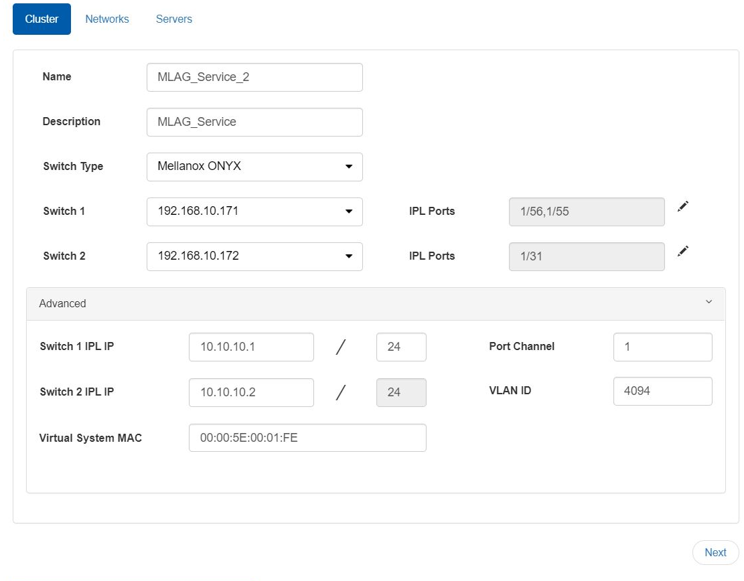Click the Advanced section header label

pos(63,303)
